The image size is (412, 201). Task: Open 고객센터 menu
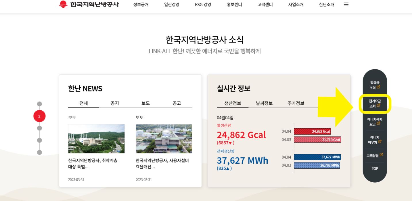tap(265, 5)
